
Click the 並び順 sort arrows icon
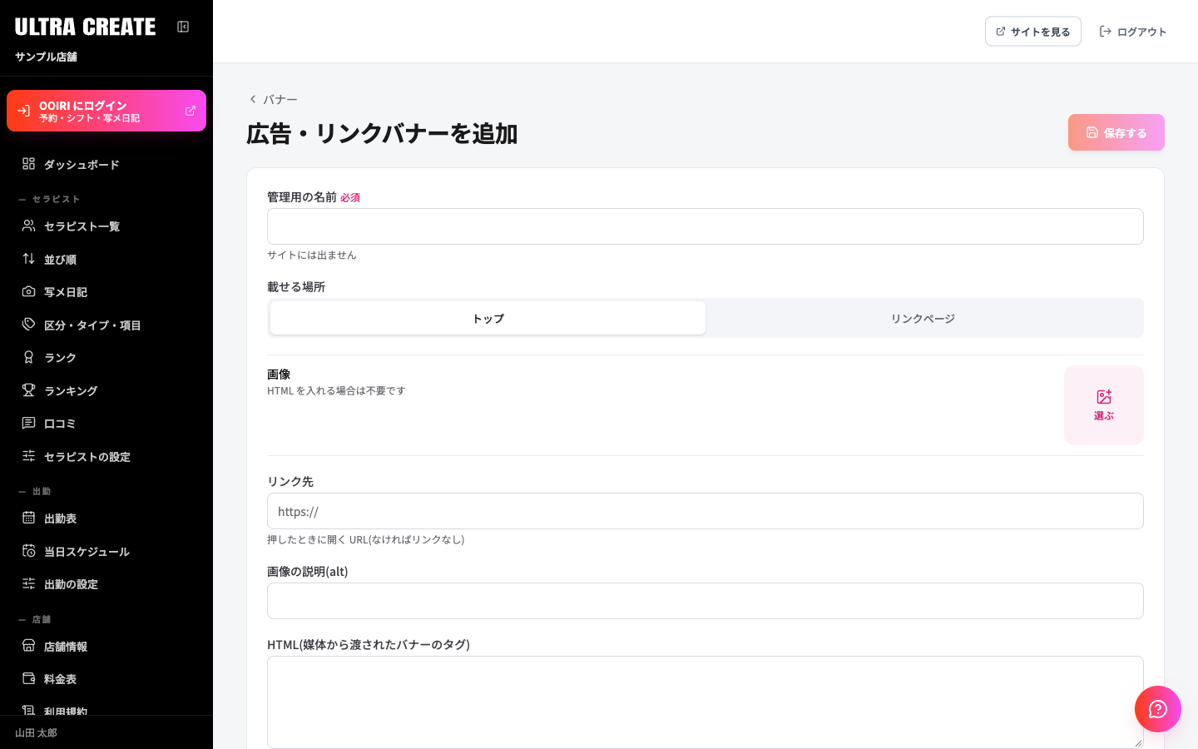point(28,259)
